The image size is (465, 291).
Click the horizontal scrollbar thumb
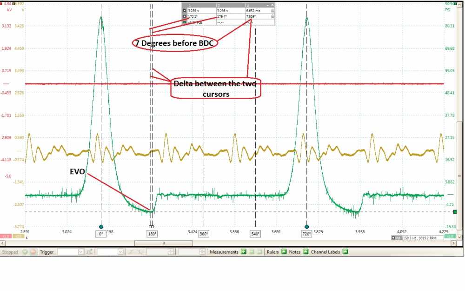click(x=163, y=243)
